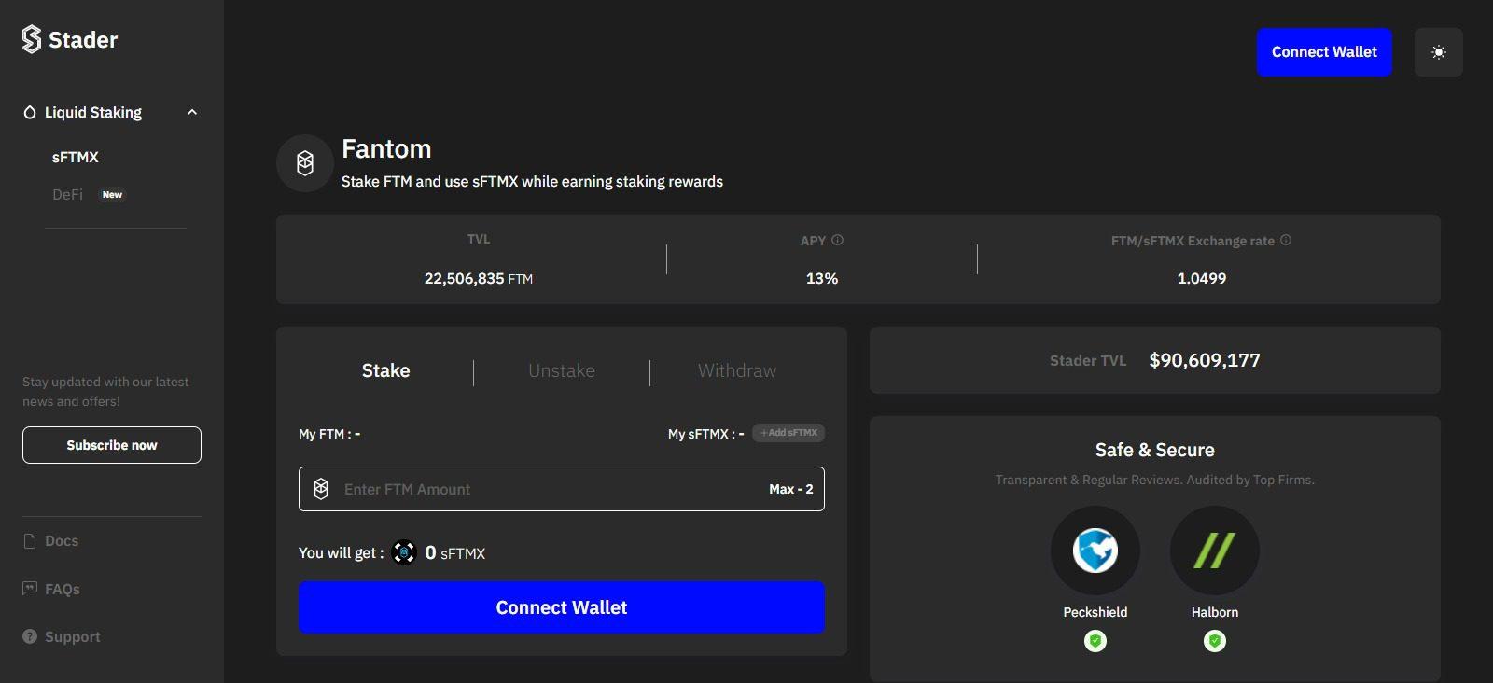The image size is (1493, 683).
Task: Click the Halborn auditor logo
Action: pos(1215,551)
